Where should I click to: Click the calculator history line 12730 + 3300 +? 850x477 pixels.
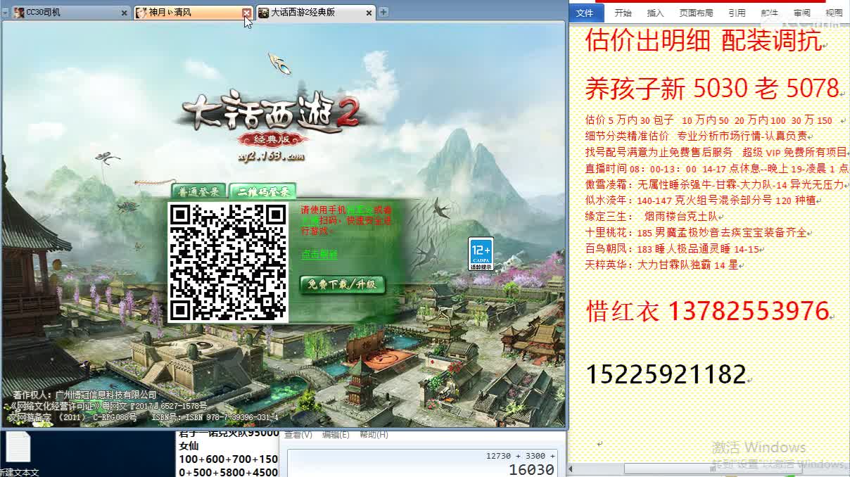click(x=521, y=456)
